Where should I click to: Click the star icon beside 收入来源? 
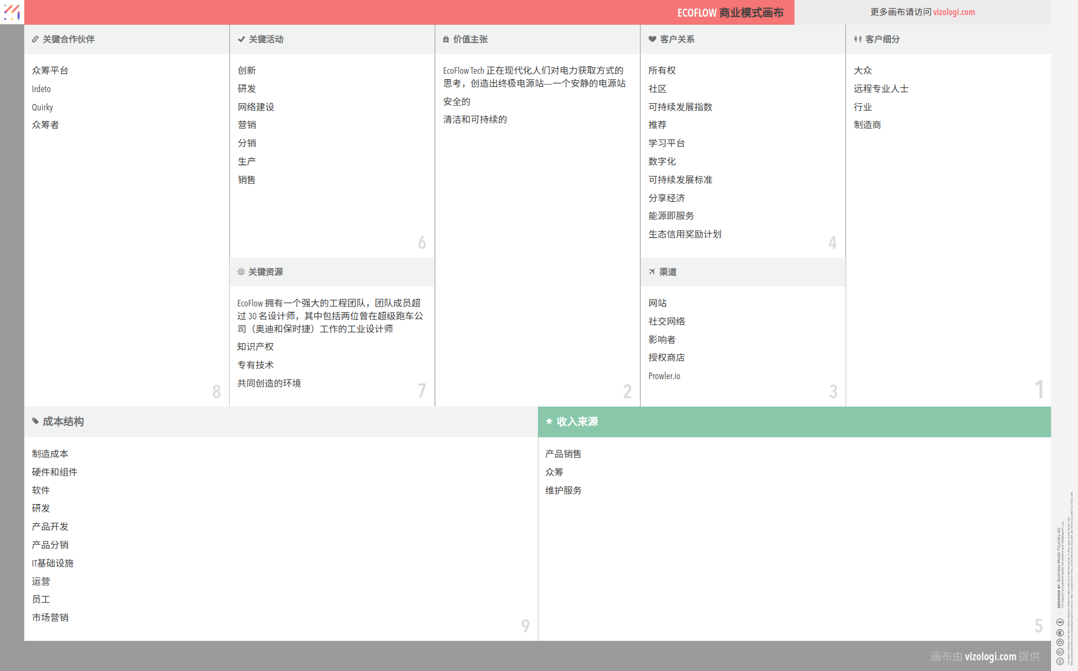[x=549, y=421]
